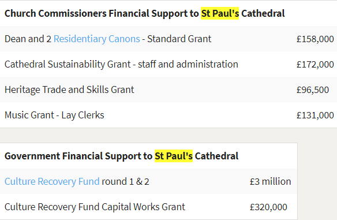Screen dimensions: 337x220
Task: Open the Culture Recovery Fund link
Action: point(52,181)
